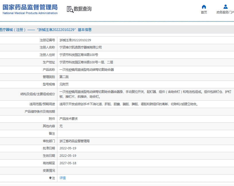Click the lightbulb icon beside 注
This screenshot has height=186, width=234.
coord(50,178)
